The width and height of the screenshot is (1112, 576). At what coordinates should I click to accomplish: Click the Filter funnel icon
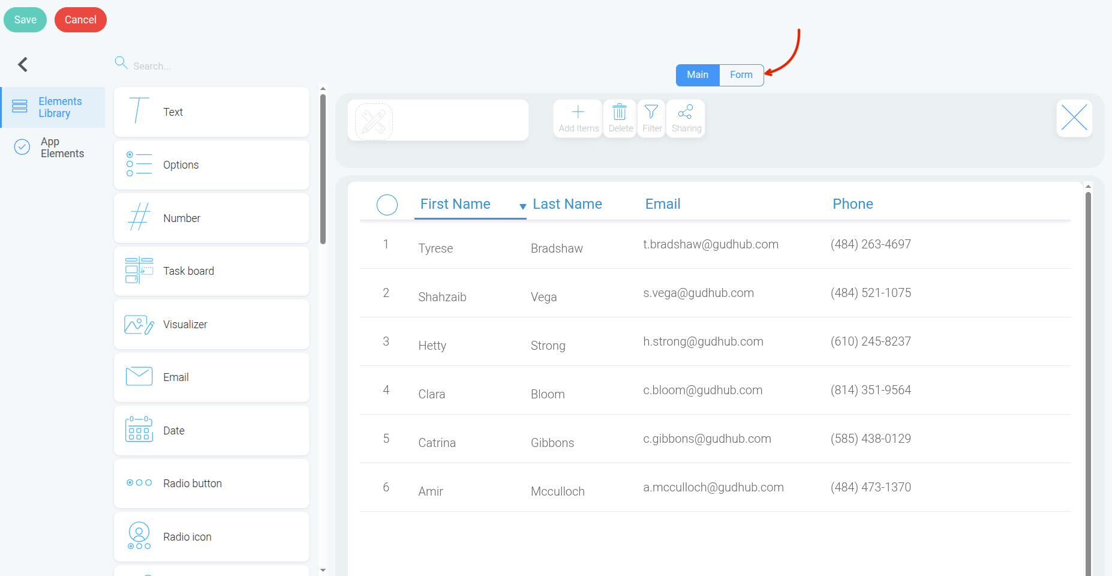pos(651,112)
